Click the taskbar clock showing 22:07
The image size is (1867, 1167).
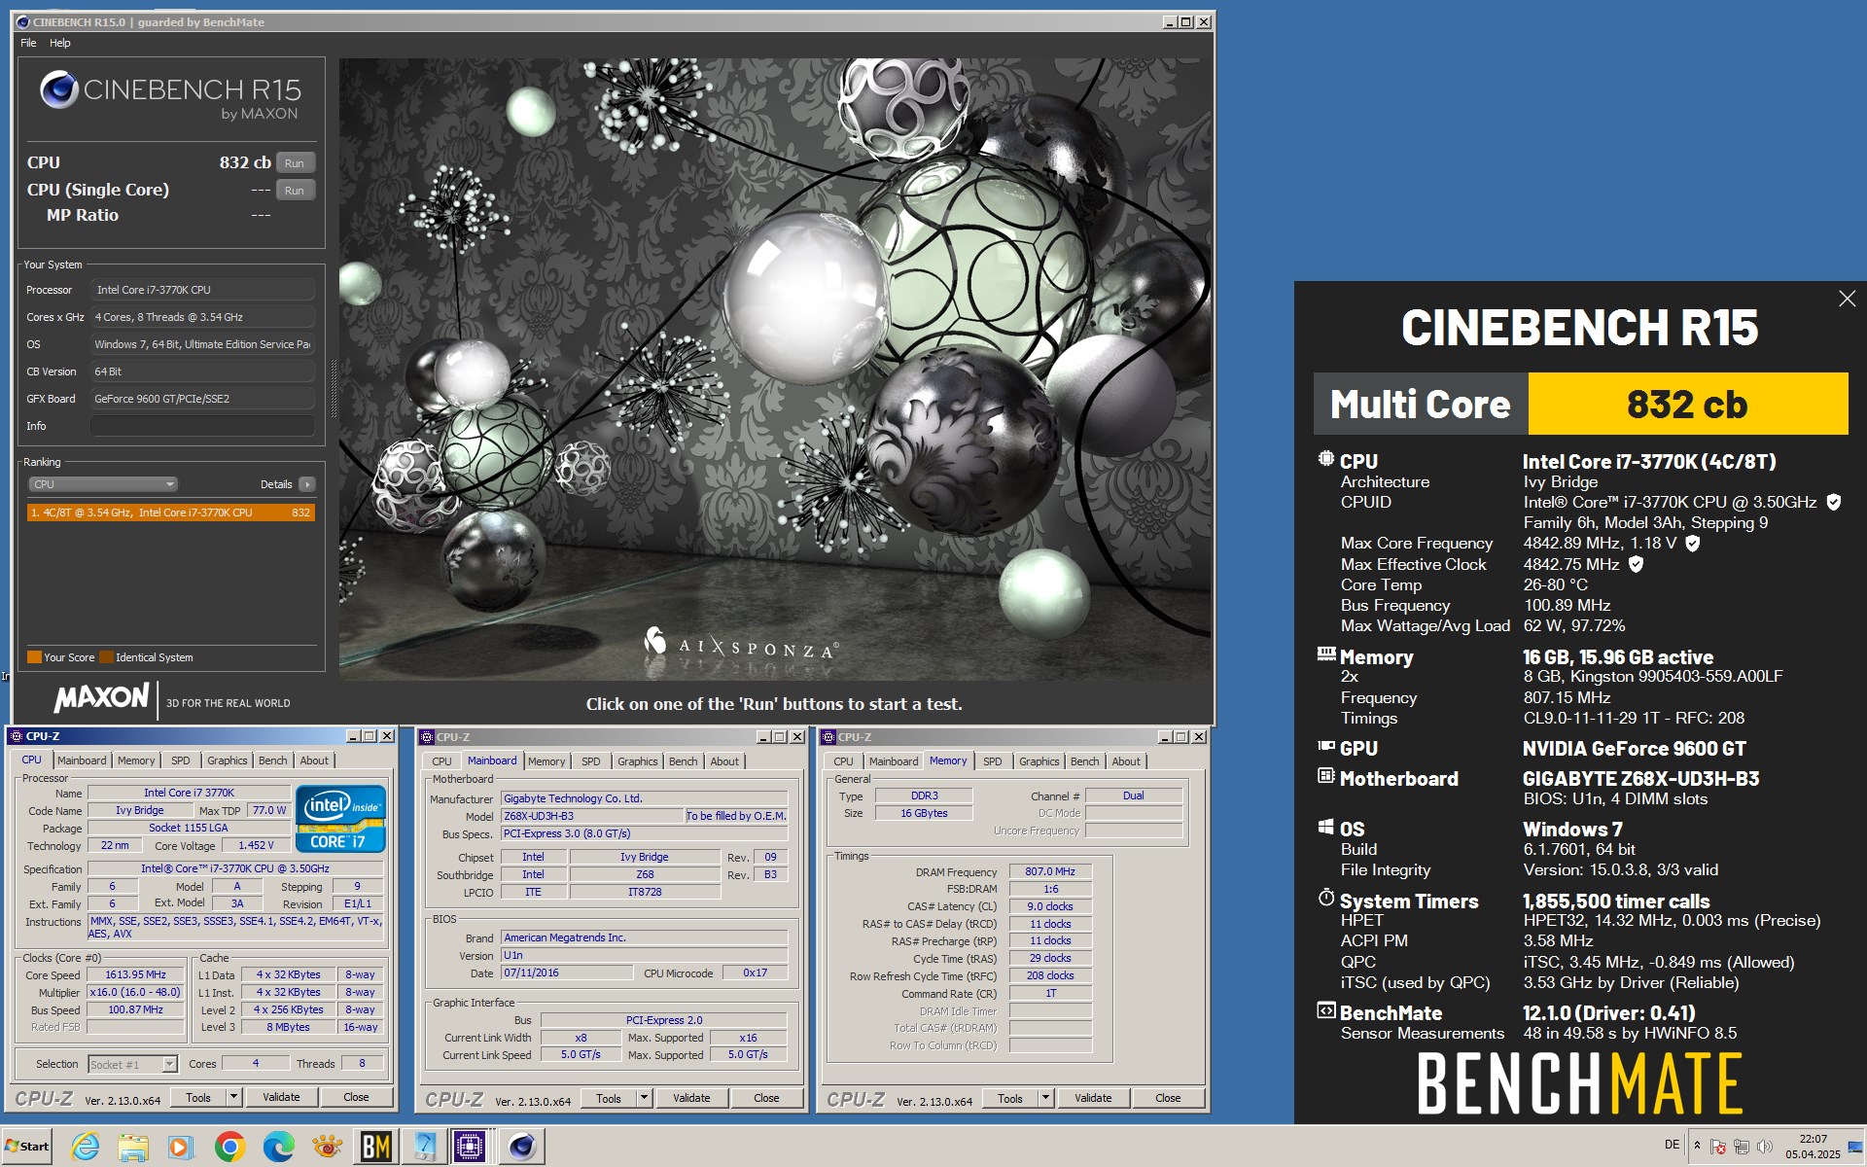pos(1813,1147)
